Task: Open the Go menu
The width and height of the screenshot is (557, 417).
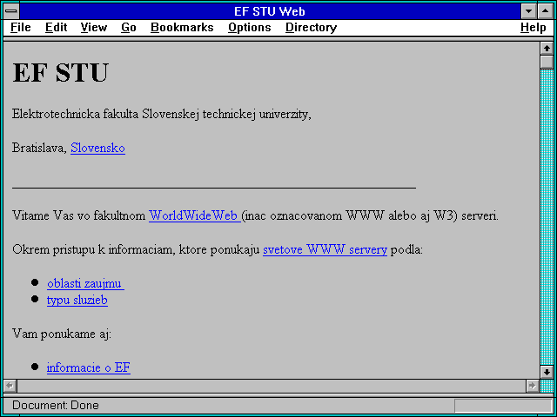Action: coord(129,28)
